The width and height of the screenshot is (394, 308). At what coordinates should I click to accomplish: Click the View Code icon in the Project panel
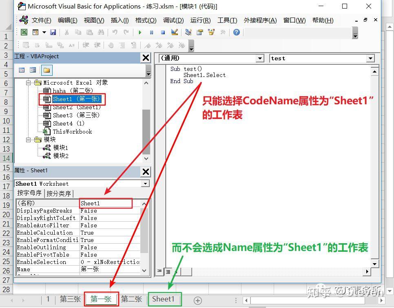click(22, 69)
